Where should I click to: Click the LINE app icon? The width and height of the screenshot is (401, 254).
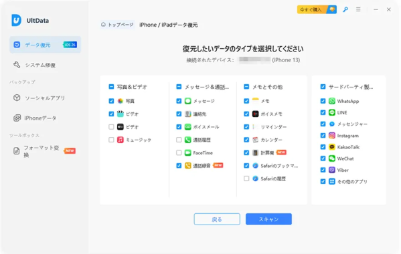pos(331,112)
